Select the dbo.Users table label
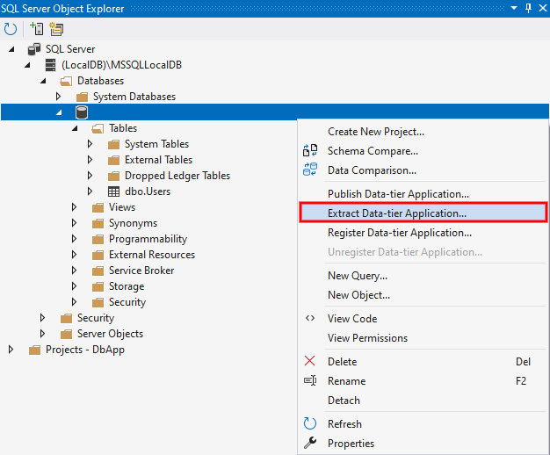This screenshot has height=455, width=550. [148, 191]
